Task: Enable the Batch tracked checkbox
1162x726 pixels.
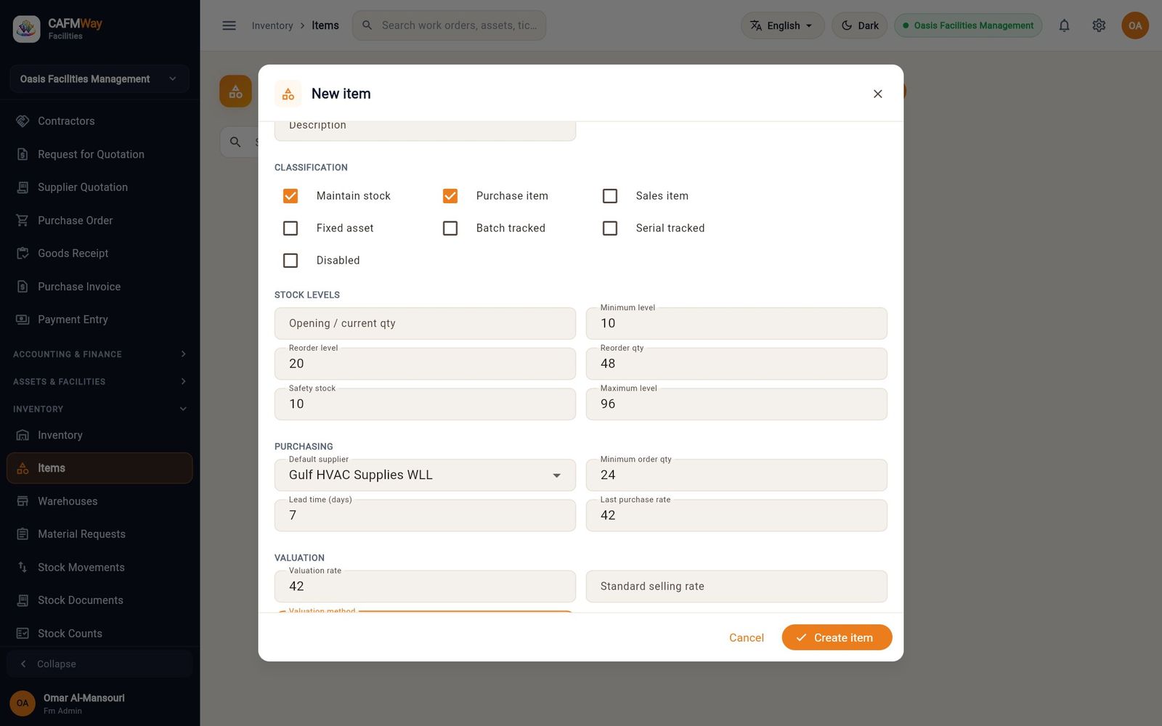Action: click(x=450, y=228)
